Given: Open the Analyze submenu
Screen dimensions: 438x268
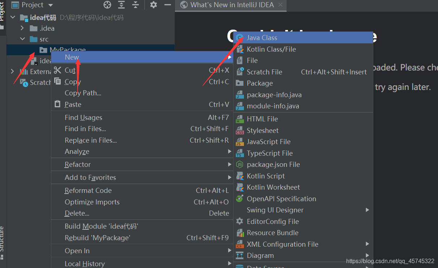Looking at the screenshot, I should [142, 152].
